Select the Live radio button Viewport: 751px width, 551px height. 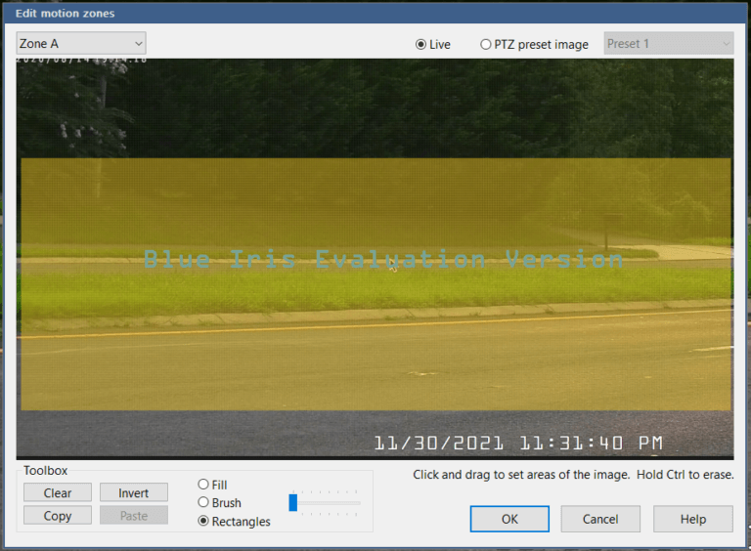tap(432, 45)
